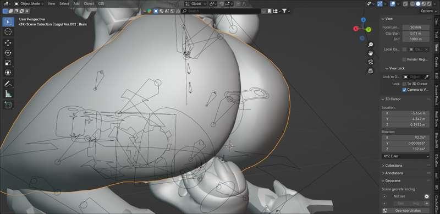Viewport: 440px width, 214px height.
Task: Activate the Rotate tool
Action: [x=8, y=53]
